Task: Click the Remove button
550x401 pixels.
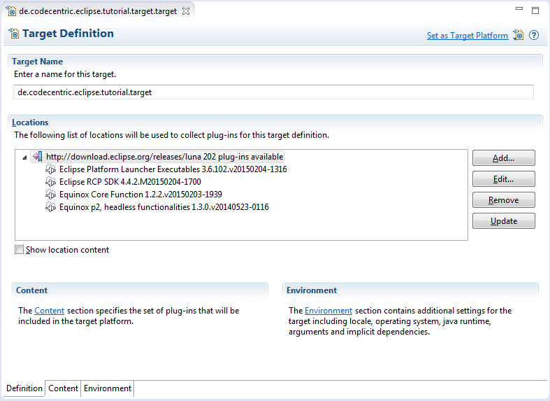Action: [x=503, y=200]
